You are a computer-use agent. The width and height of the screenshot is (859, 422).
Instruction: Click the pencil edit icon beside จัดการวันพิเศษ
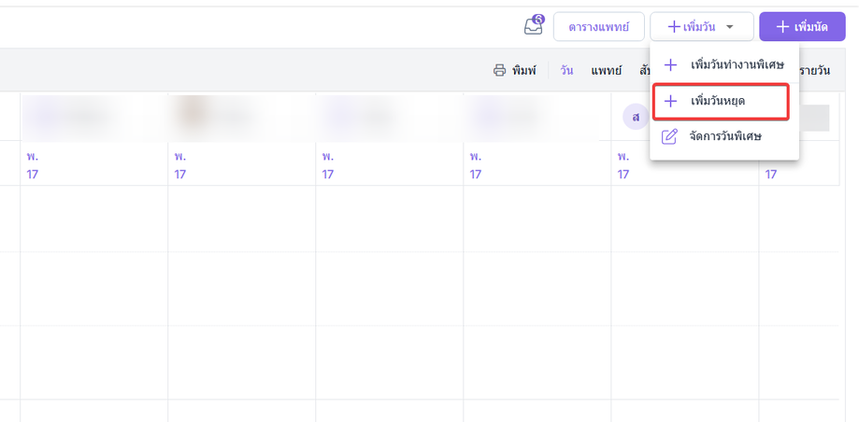(x=669, y=136)
